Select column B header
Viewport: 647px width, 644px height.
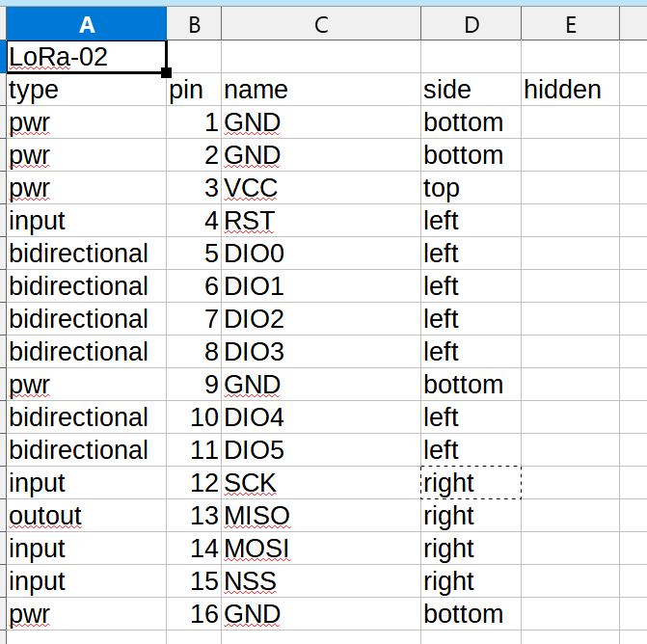(x=194, y=24)
